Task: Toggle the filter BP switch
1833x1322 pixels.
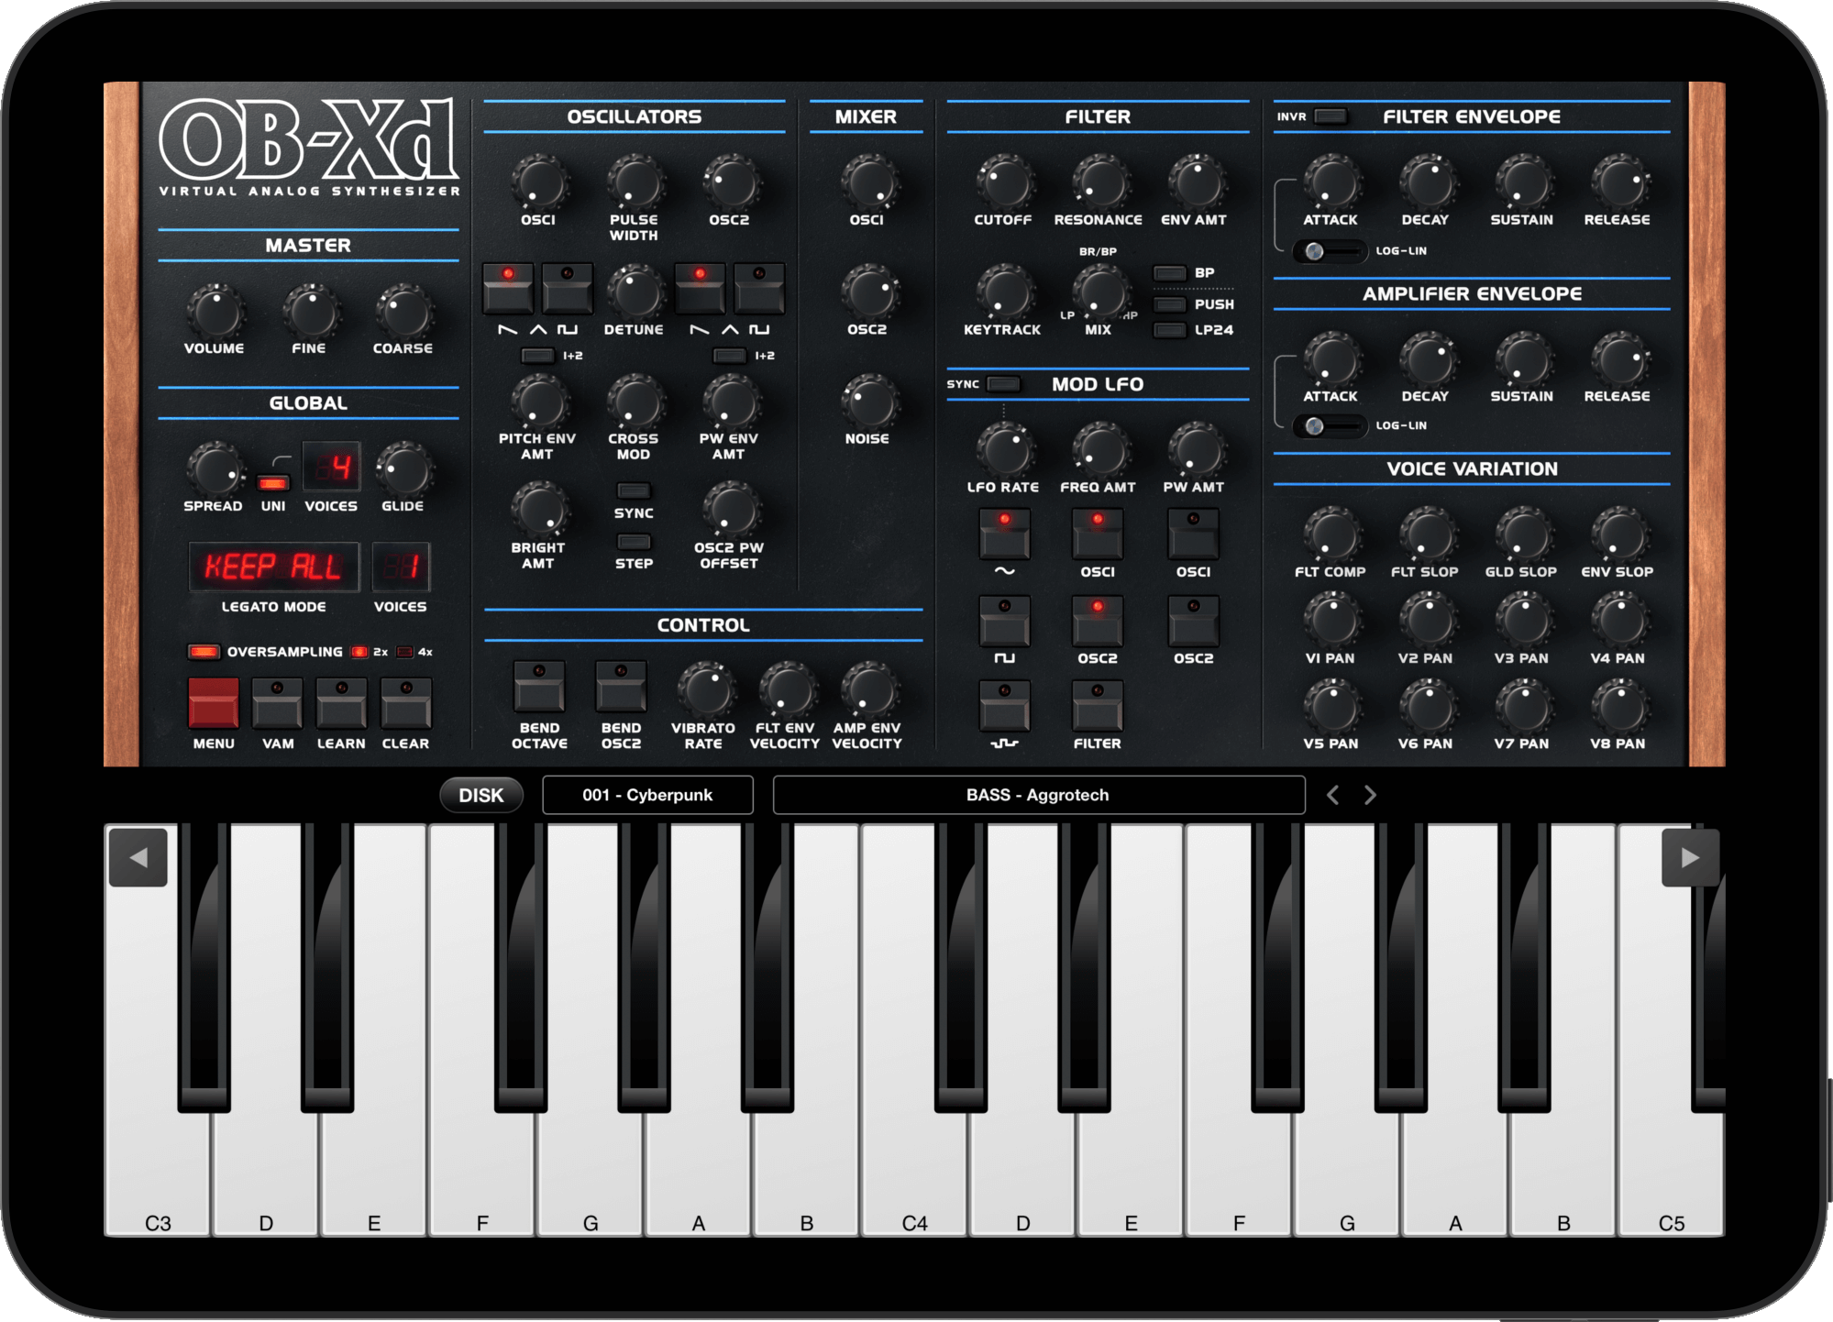Action: coord(1169,273)
